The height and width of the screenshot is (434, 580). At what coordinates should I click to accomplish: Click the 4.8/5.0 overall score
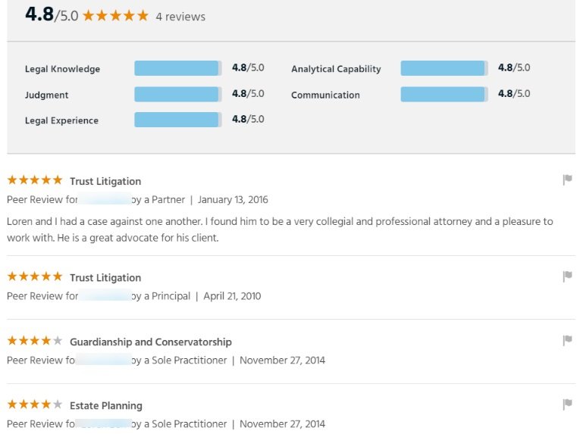(x=51, y=15)
